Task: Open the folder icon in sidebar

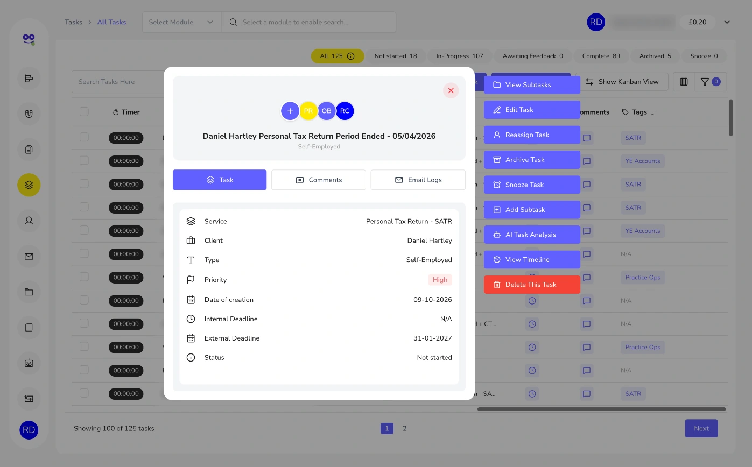Action: coord(29,292)
